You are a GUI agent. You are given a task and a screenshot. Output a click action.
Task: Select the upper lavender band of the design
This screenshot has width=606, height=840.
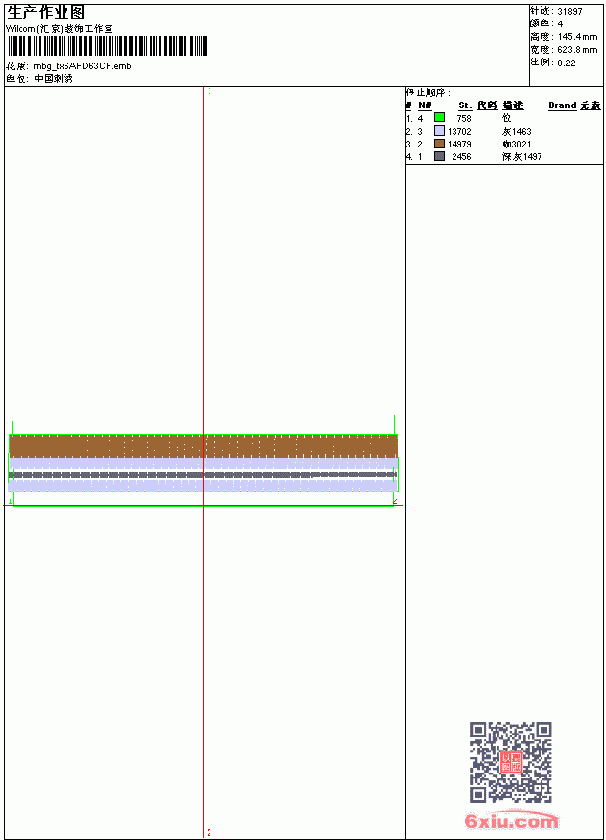point(203,463)
